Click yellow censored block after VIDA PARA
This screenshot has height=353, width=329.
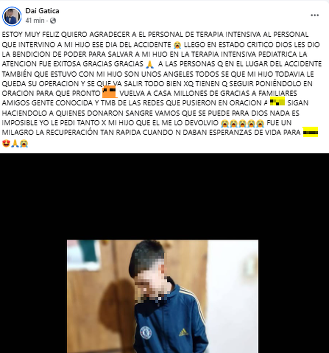point(311,132)
